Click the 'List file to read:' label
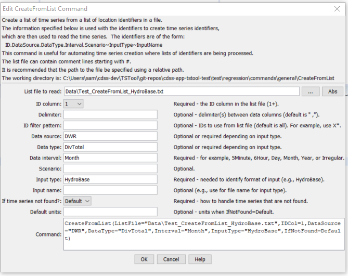The image size is (348, 276). tap(43, 91)
